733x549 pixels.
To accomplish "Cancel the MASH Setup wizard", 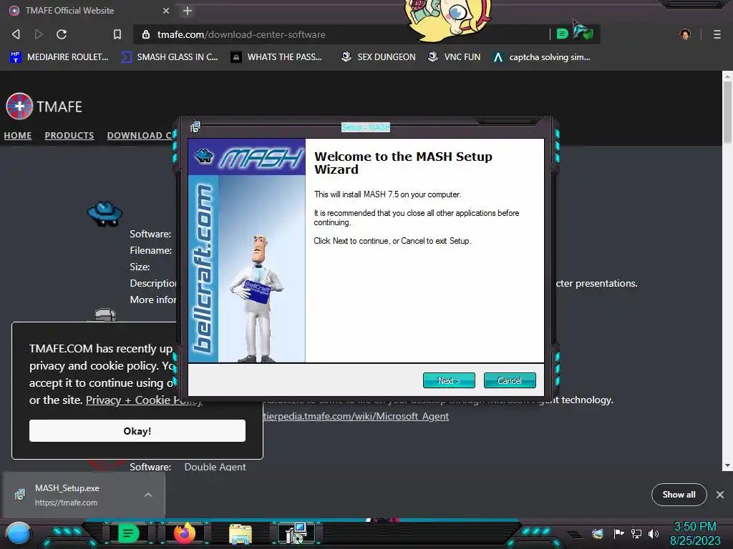I will (x=510, y=380).
